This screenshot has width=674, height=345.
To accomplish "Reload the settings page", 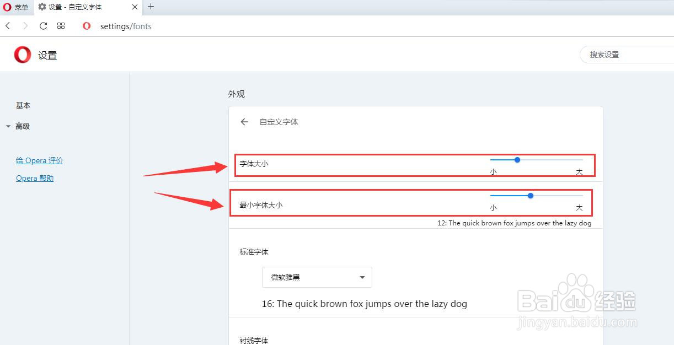I will (x=44, y=26).
